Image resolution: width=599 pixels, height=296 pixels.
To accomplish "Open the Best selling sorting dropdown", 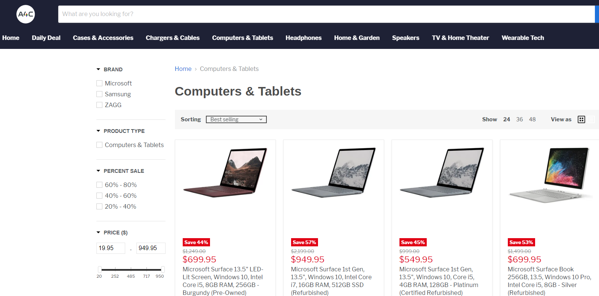I will click(x=236, y=119).
